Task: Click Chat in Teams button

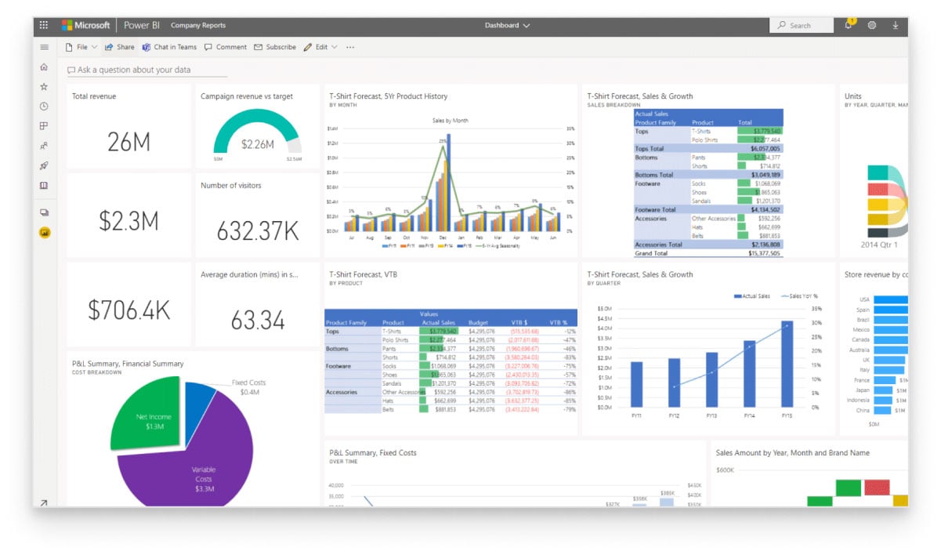Action: point(169,47)
